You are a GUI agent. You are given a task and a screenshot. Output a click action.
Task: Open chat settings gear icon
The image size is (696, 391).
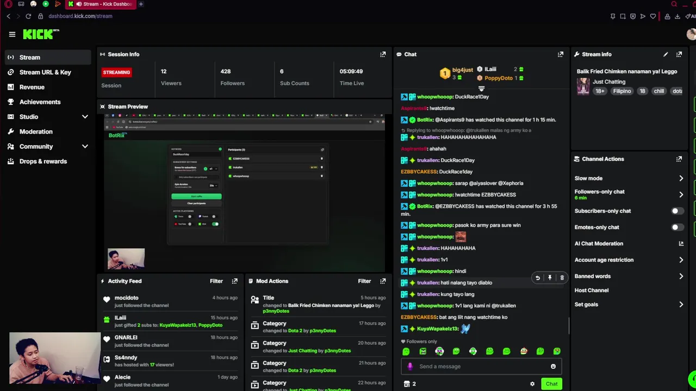coord(532,384)
